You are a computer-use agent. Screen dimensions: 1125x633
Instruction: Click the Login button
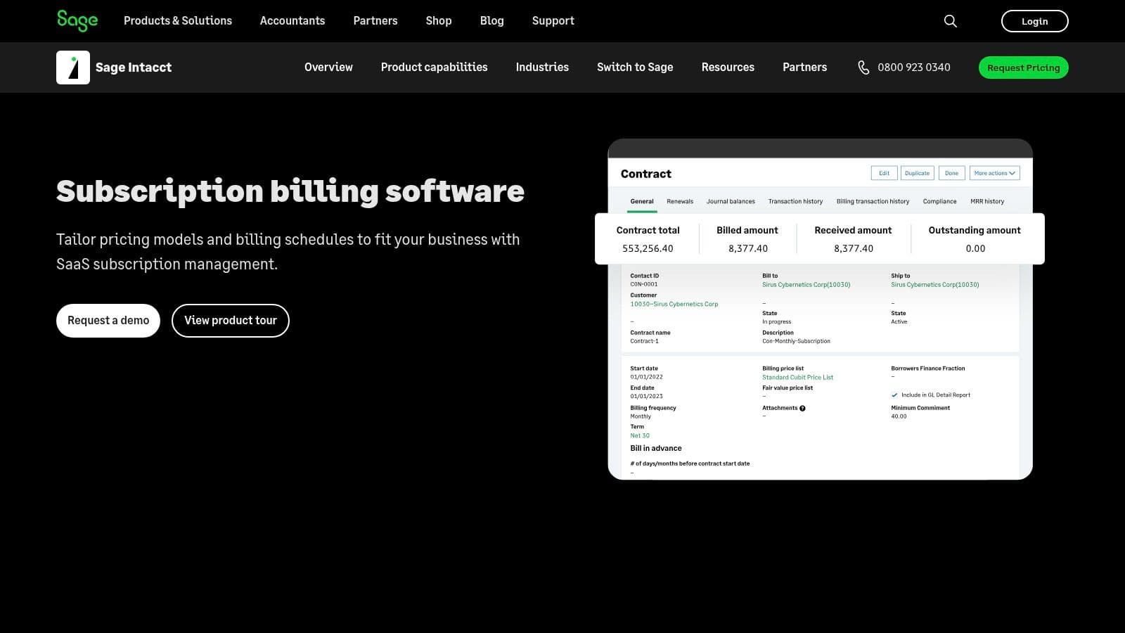(1034, 21)
